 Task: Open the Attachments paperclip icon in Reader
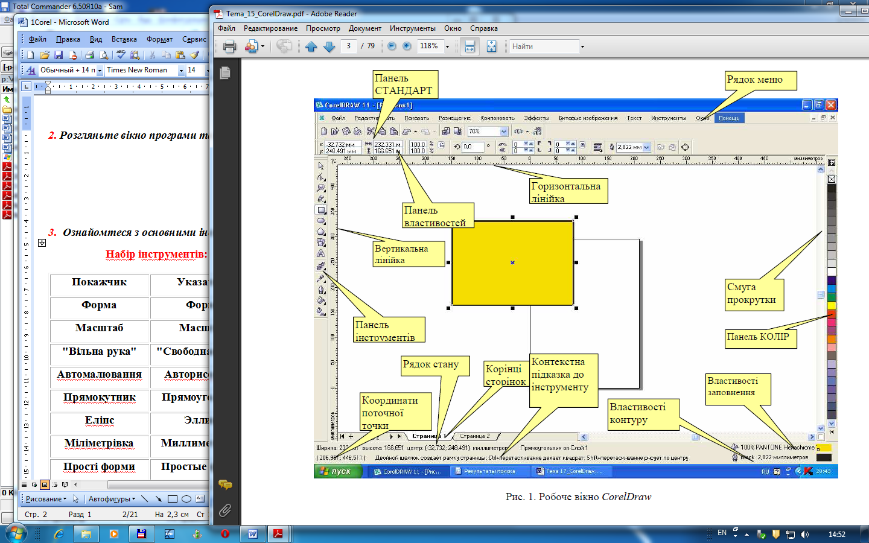point(225,510)
